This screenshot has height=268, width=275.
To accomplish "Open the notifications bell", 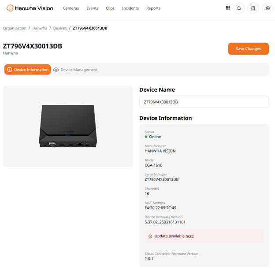I will 239,8.
